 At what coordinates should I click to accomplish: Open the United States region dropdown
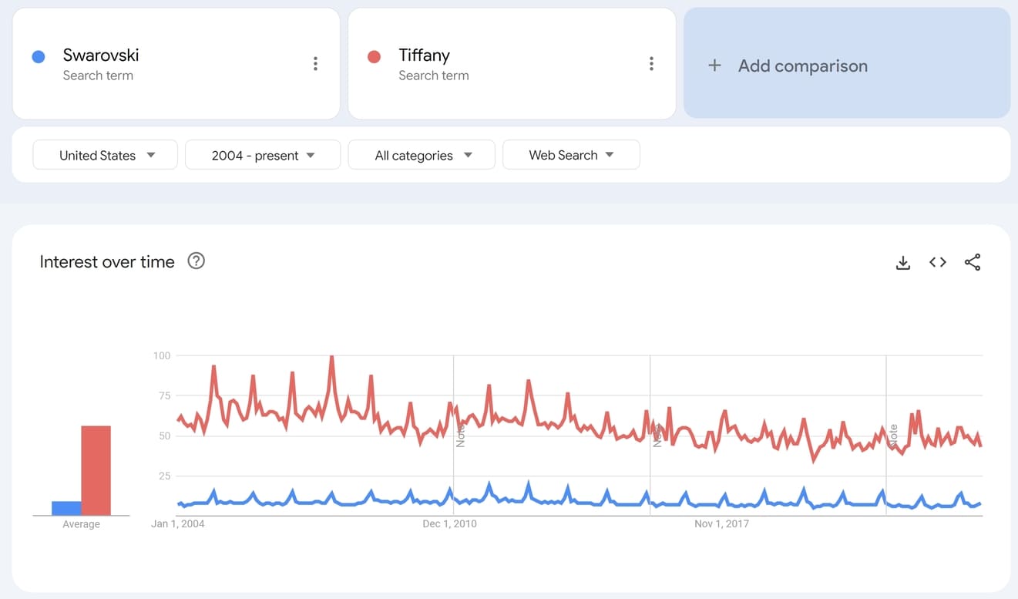tap(105, 154)
